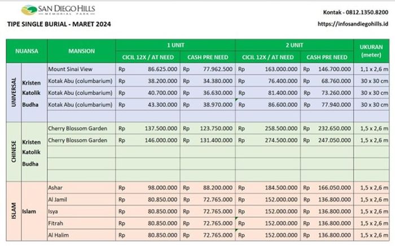Click the vertical CHINESE section label

[13, 151]
